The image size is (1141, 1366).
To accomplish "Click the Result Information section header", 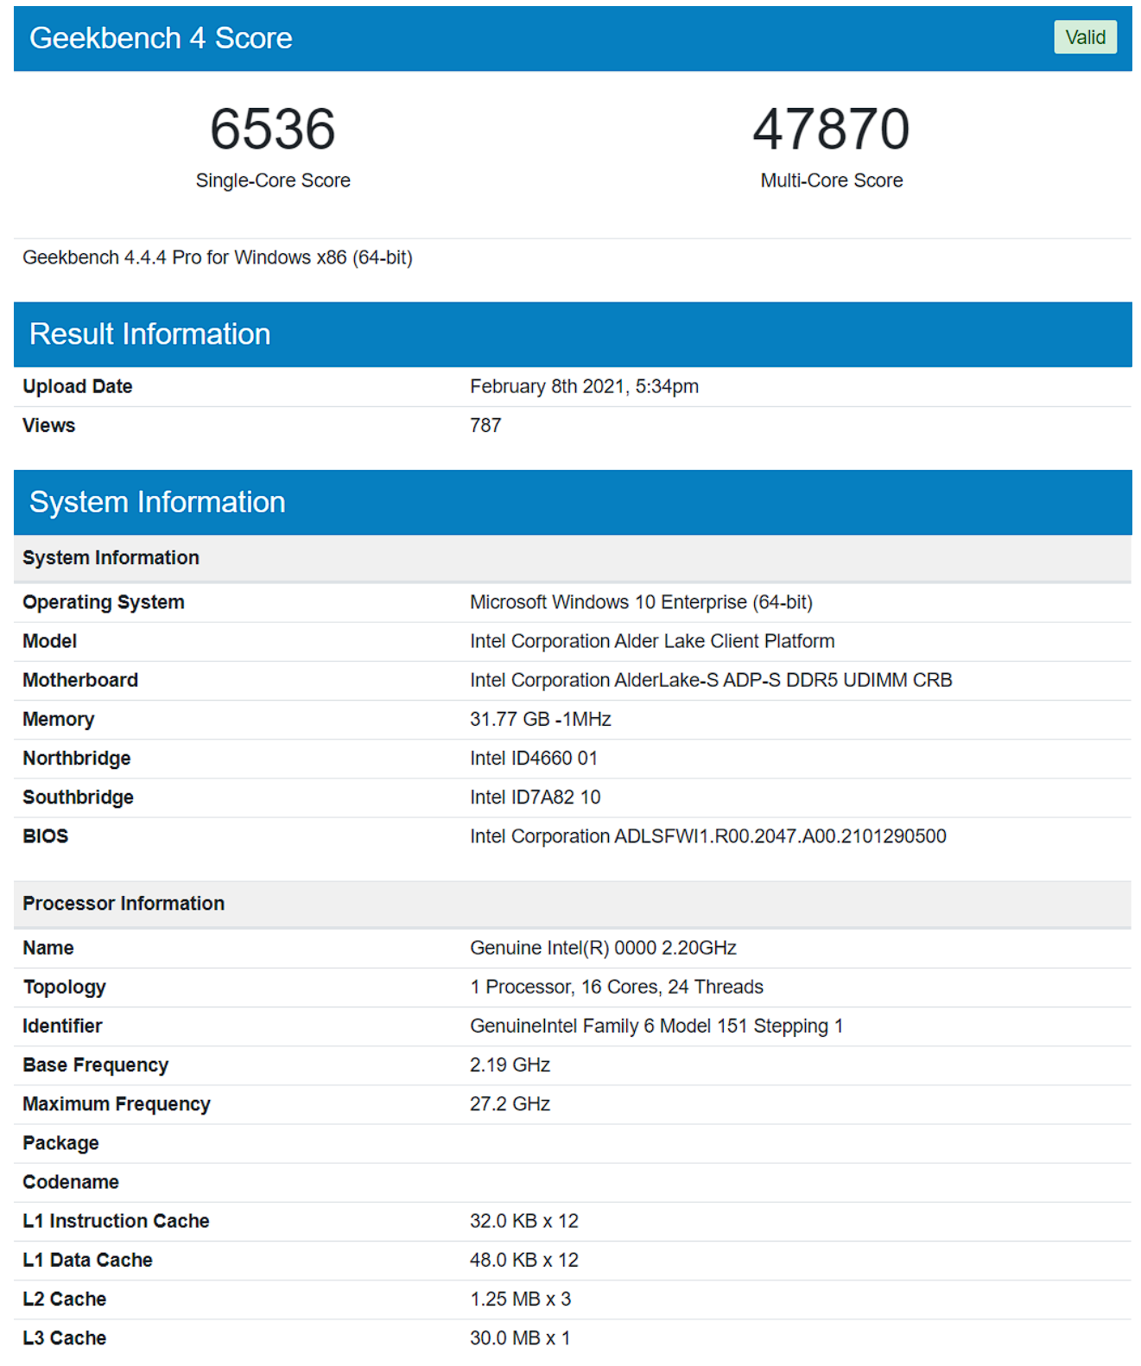I will click(573, 334).
